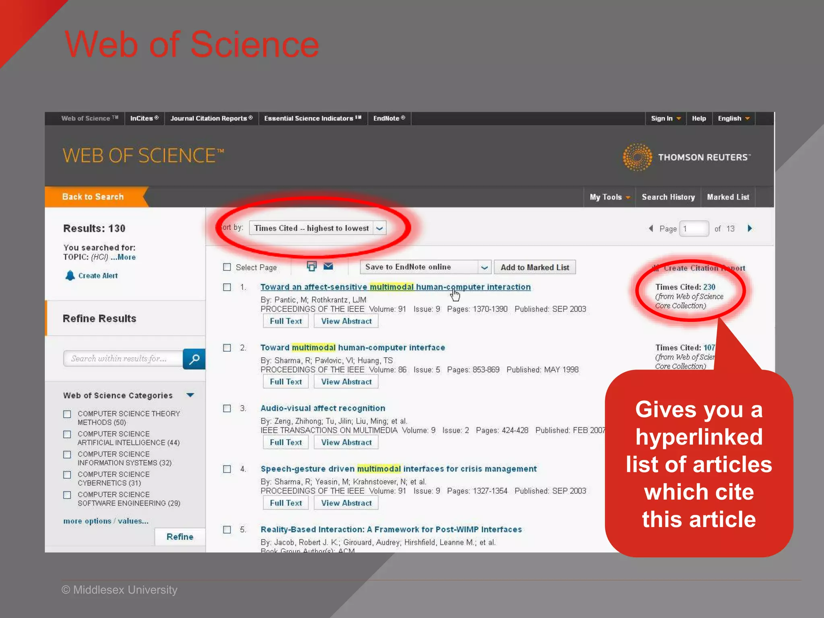This screenshot has height=618, width=824.
Task: Click the Web of Science logo text
Action: click(143, 156)
